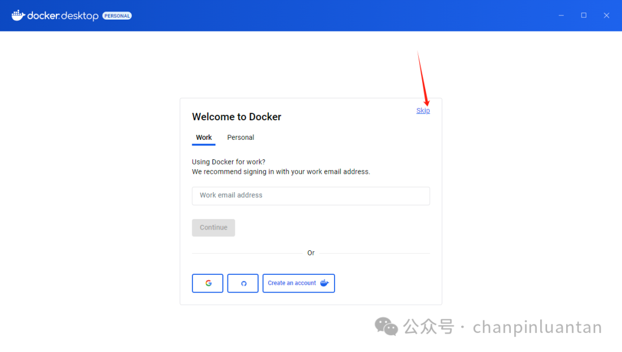Maximize the Docker Desktop window
This screenshot has width=622, height=352.
(x=583, y=16)
